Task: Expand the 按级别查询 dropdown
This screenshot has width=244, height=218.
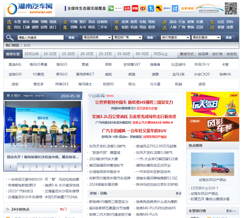Action: tap(206, 37)
